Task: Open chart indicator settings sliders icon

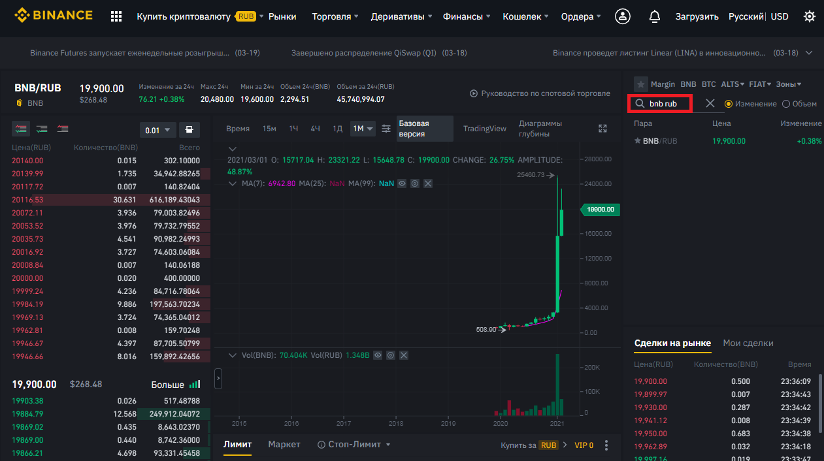Action: [386, 129]
